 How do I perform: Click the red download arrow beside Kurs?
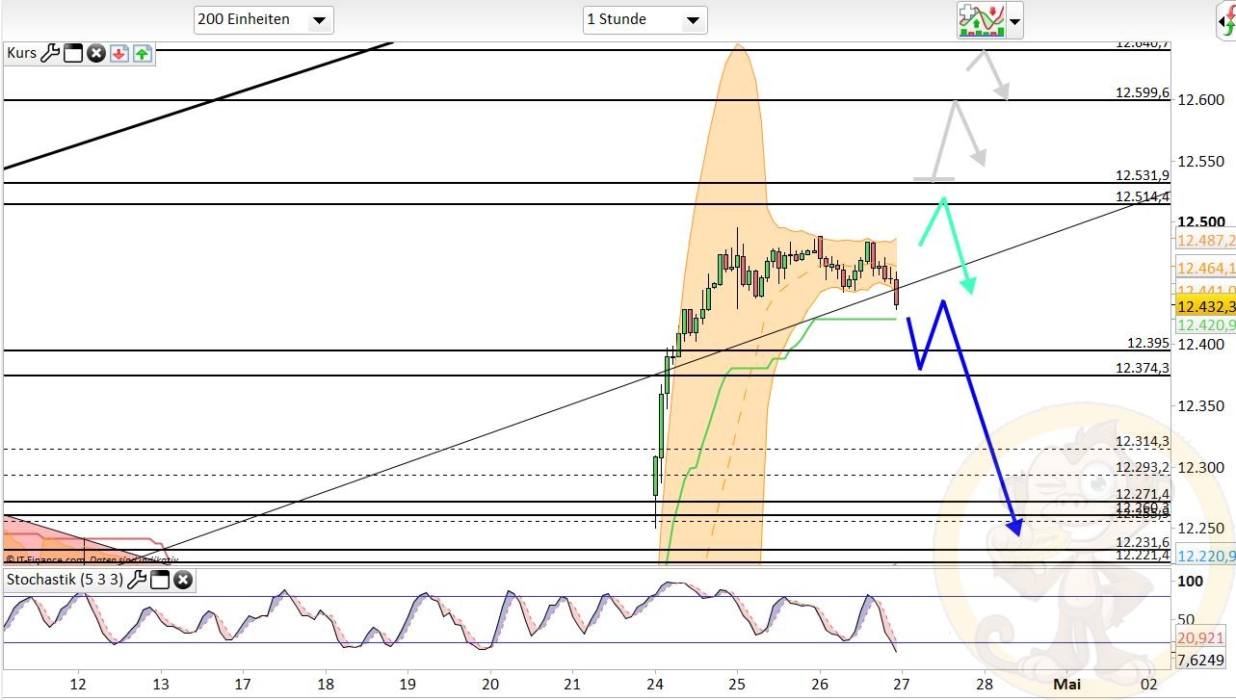click(118, 54)
